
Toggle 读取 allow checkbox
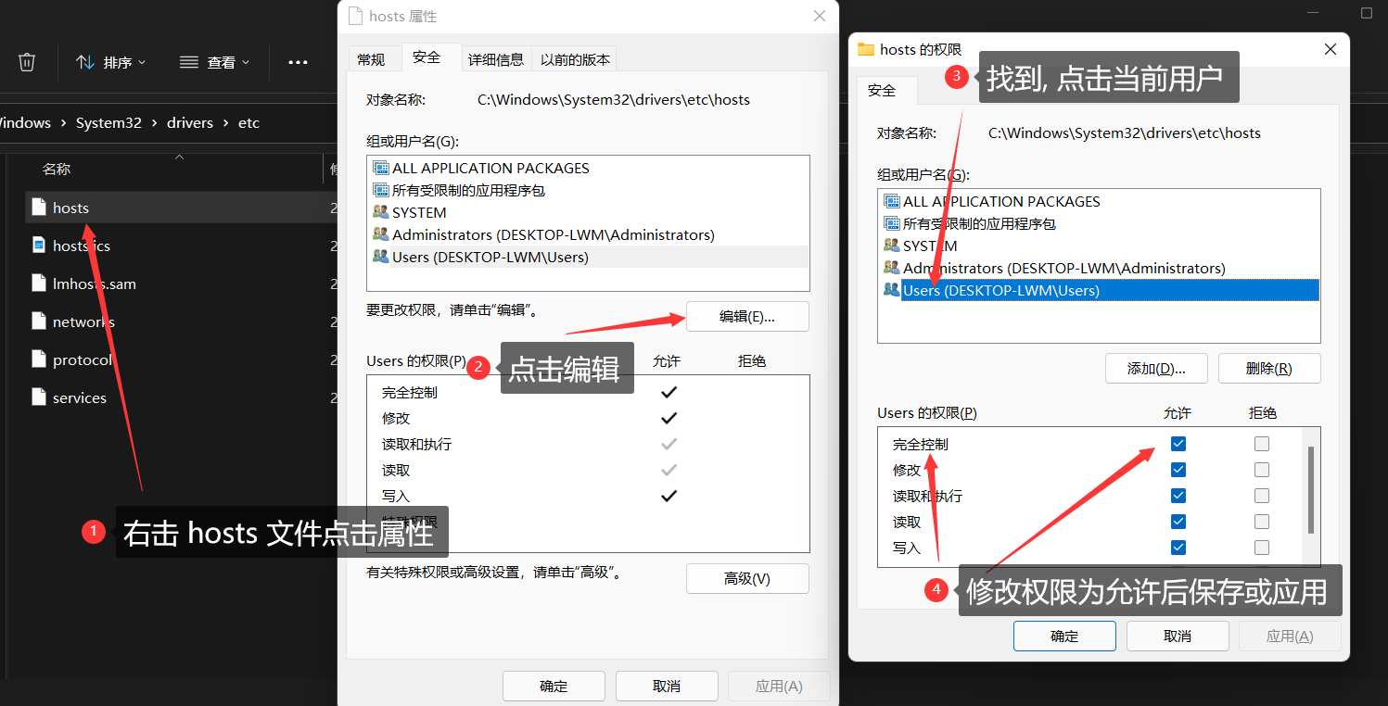(x=1178, y=522)
